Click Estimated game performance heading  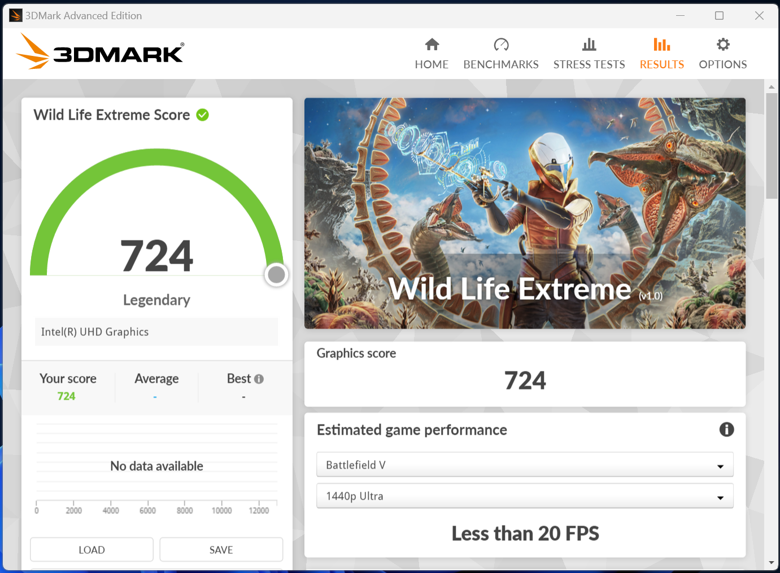(412, 430)
